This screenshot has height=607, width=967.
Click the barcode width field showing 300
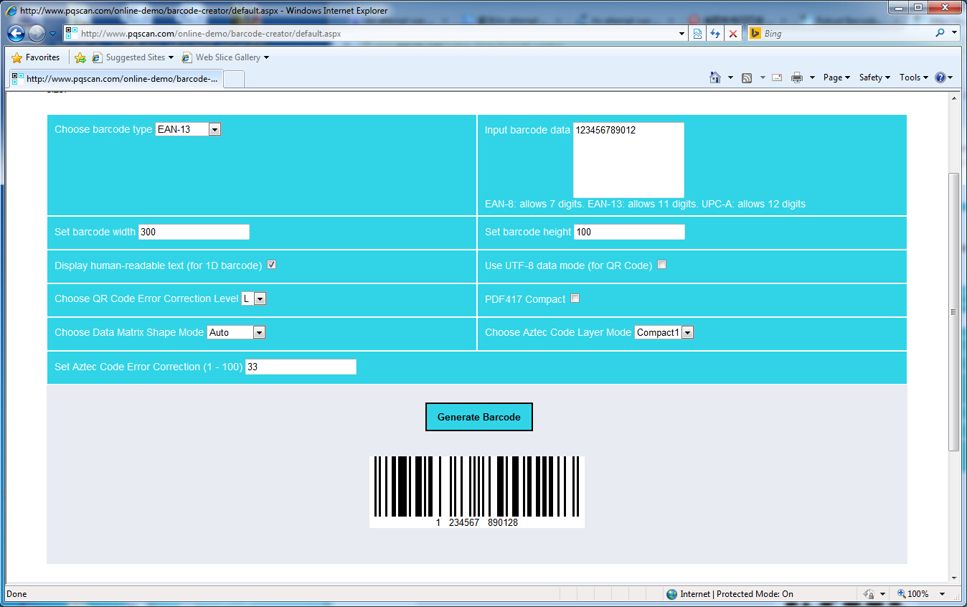tap(194, 232)
